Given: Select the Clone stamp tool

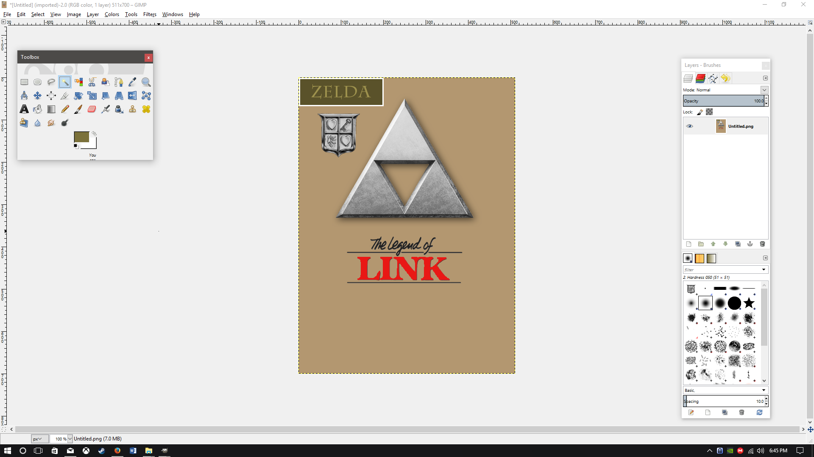Looking at the screenshot, I should pos(133,109).
